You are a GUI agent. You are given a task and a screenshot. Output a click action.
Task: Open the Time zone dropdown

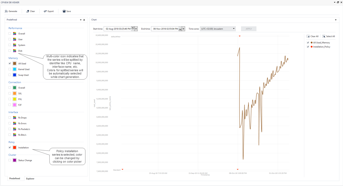tap(233, 28)
